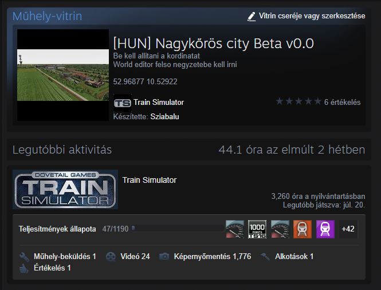Open the Alkotások 1 link
The width and height of the screenshot is (381, 290).
pyautogui.click(x=294, y=257)
